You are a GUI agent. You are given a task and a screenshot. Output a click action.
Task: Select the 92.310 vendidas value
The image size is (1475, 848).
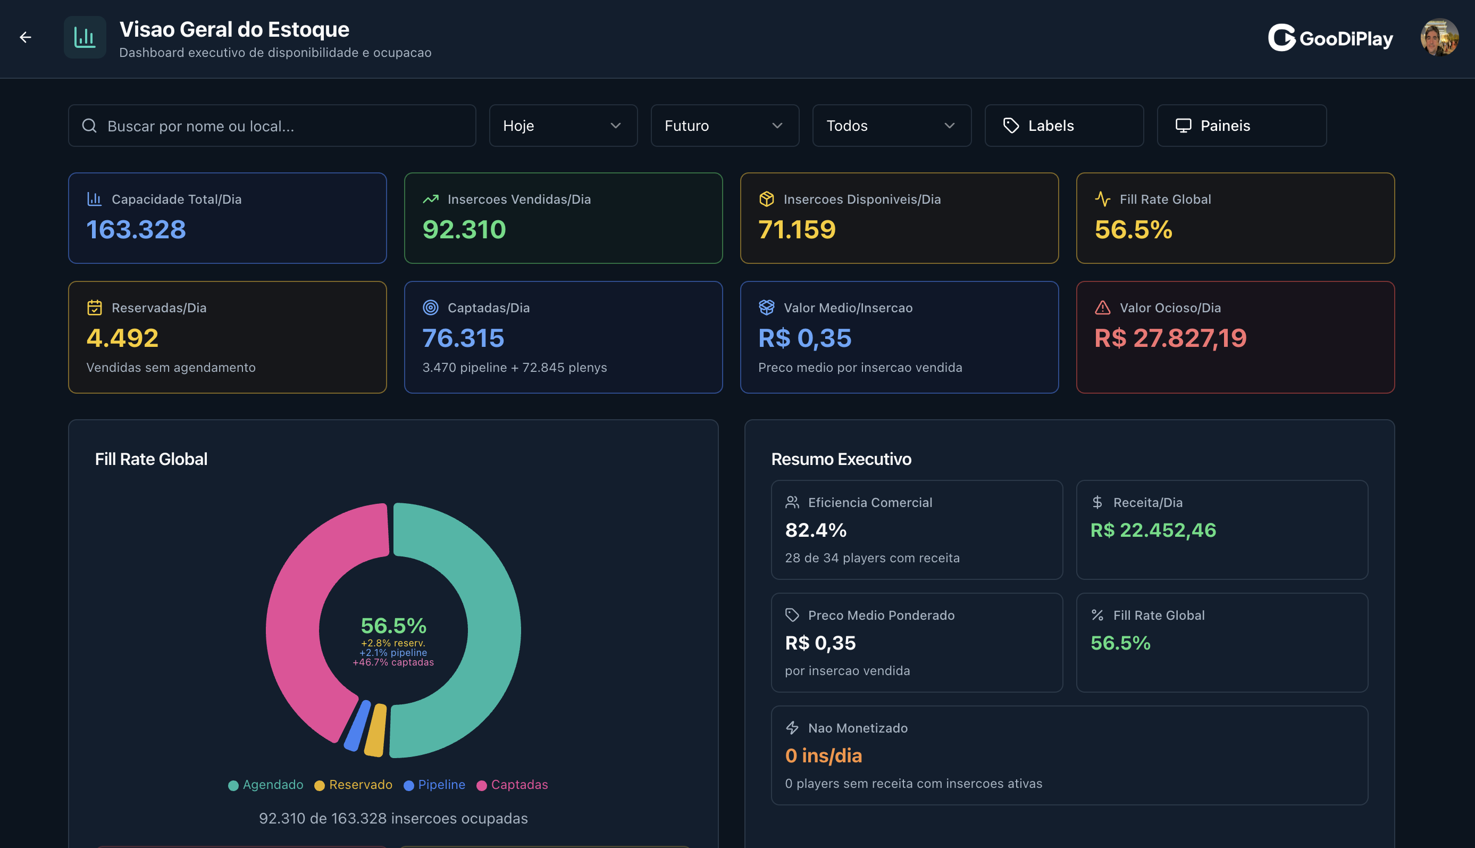coord(464,229)
